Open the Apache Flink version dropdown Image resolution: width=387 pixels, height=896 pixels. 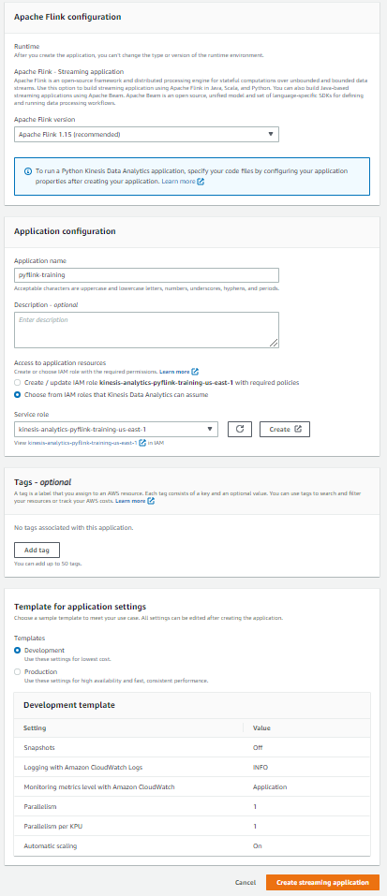pos(146,134)
